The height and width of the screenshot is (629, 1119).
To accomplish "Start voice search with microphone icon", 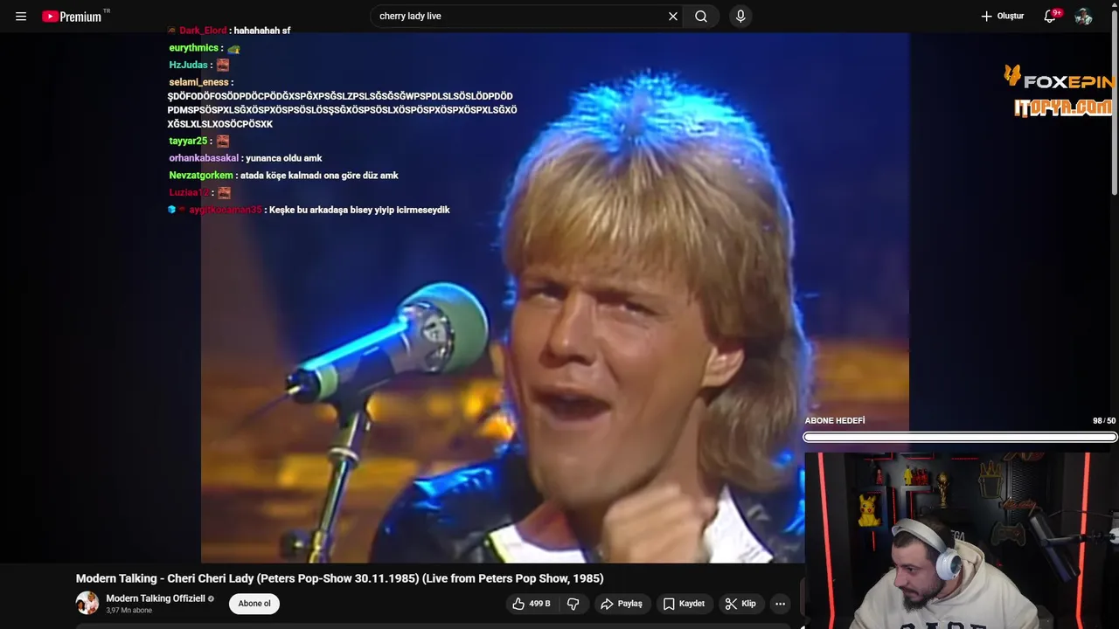I will point(740,17).
